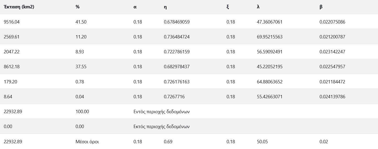Click the average λ value 50.05

point(262,142)
